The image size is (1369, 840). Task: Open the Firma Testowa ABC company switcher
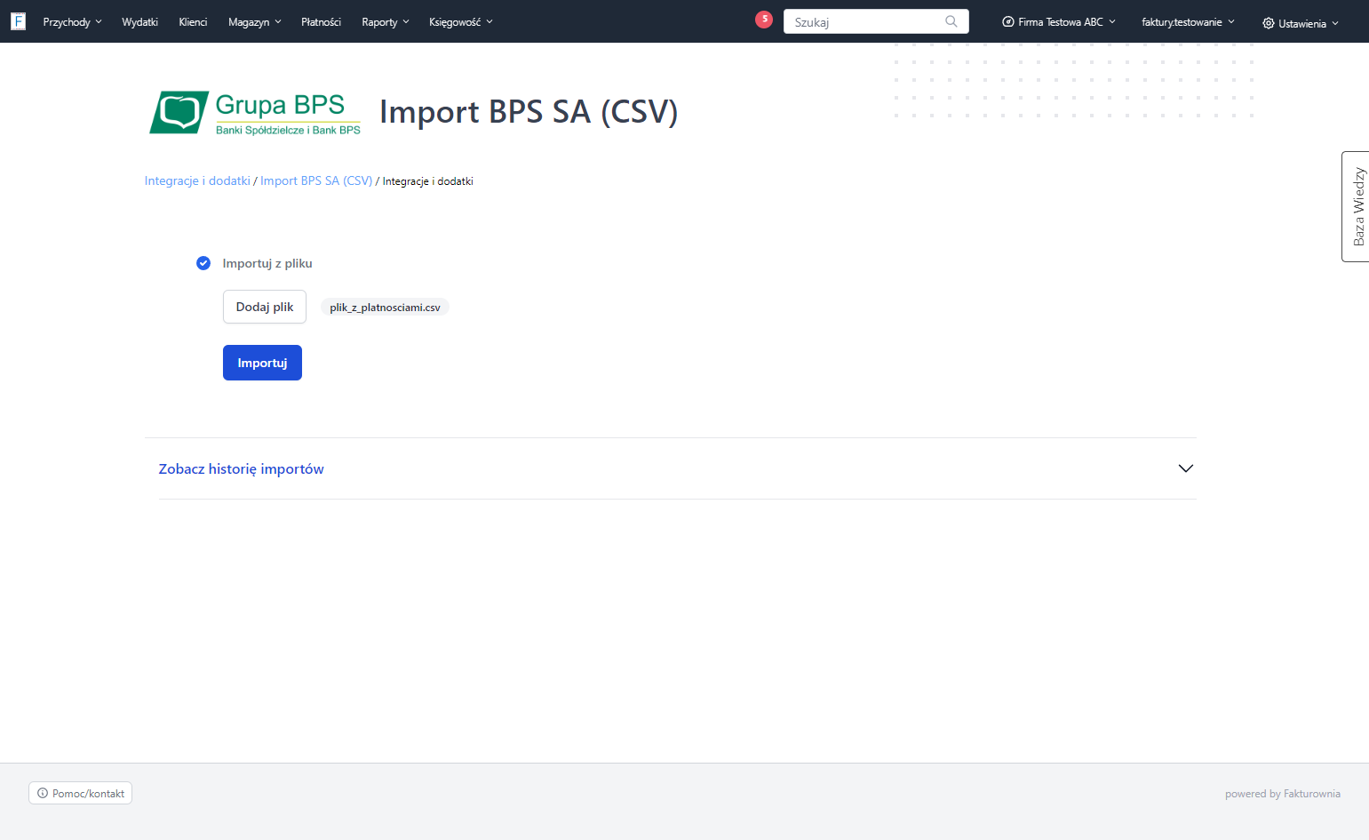(1059, 21)
